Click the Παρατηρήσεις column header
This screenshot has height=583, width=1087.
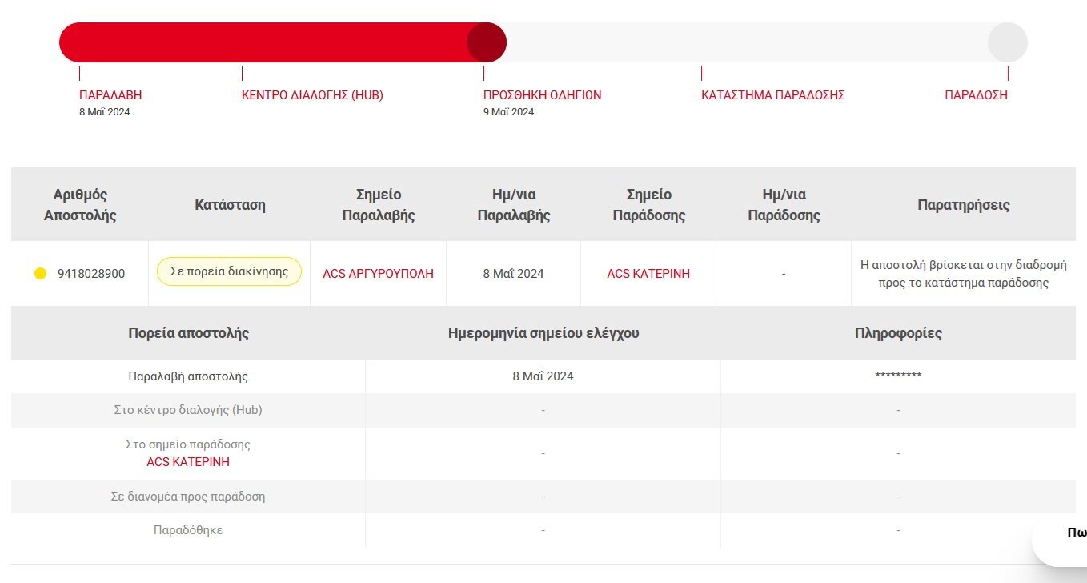coord(964,205)
